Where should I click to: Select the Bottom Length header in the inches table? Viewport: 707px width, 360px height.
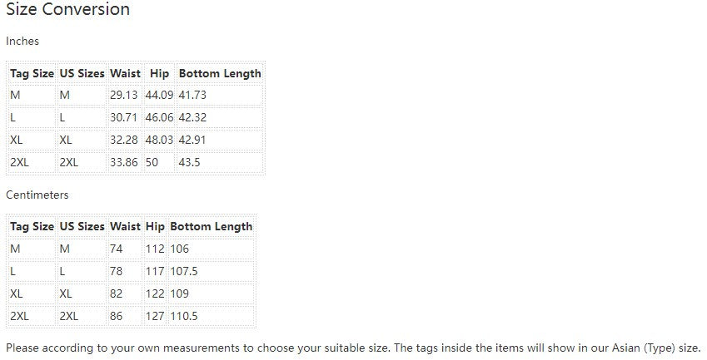(220, 73)
